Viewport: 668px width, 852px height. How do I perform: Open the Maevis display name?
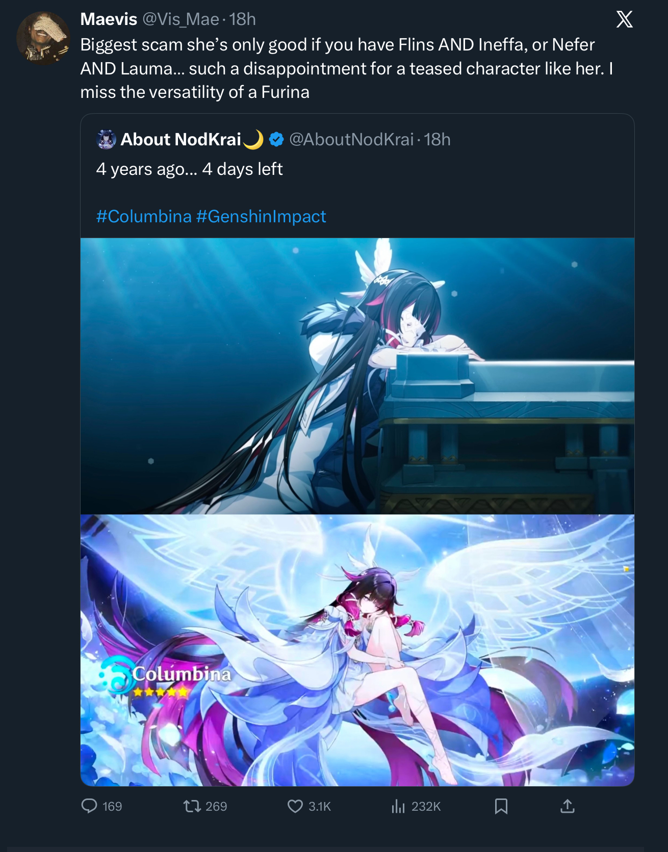[109, 19]
